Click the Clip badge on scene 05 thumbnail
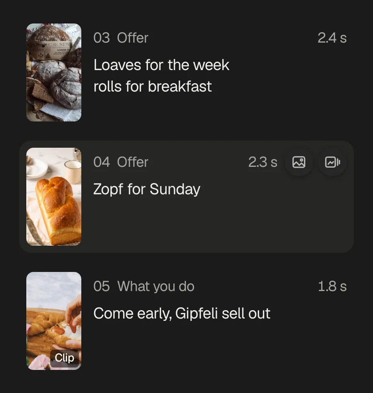 [x=65, y=358]
